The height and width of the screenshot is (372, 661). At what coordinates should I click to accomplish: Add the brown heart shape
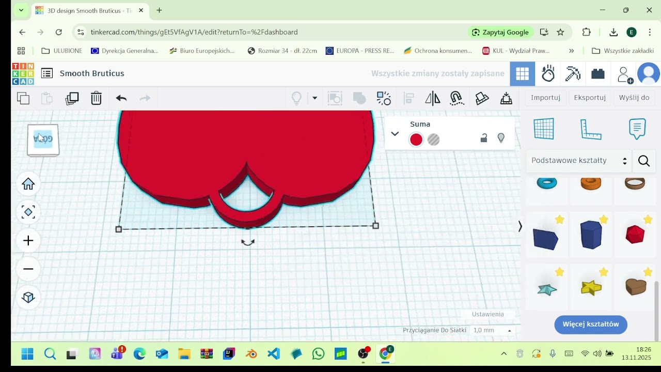click(636, 287)
